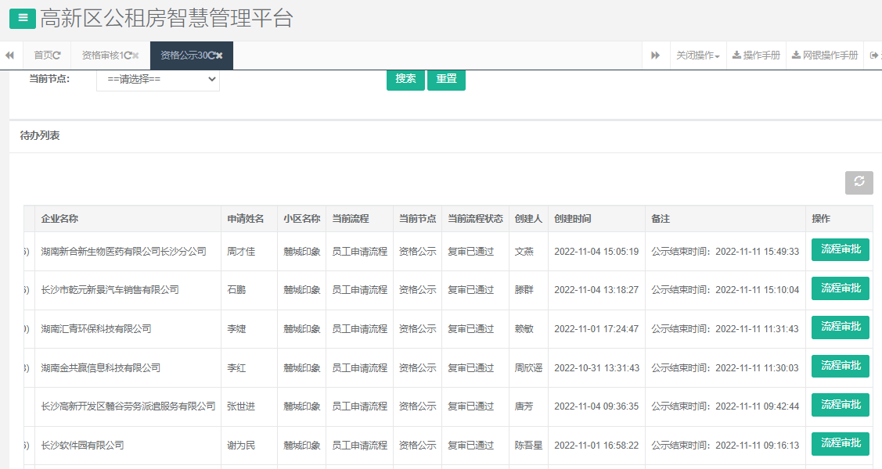Click the logout icon at the far top right
This screenshot has height=469, width=882.
[x=873, y=55]
